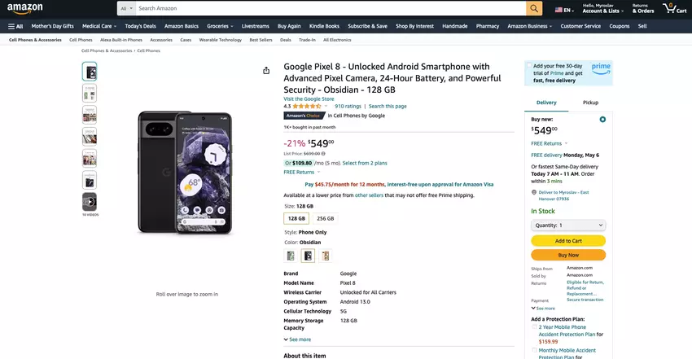Click the Add to Cart button
Screen dimensions: 692x359
(568, 241)
